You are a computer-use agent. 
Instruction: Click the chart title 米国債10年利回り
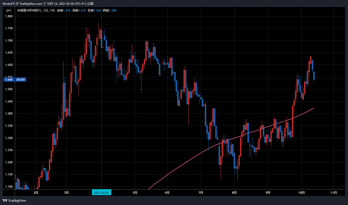pos(29,10)
